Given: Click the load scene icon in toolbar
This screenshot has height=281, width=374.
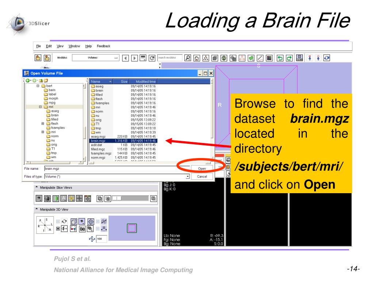Looking at the screenshot, I should 38,58.
